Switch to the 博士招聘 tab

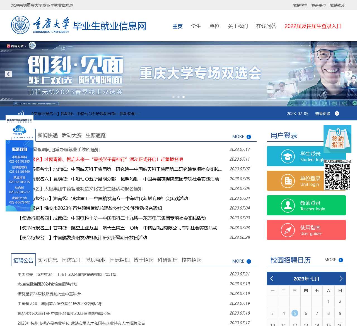coord(144,260)
